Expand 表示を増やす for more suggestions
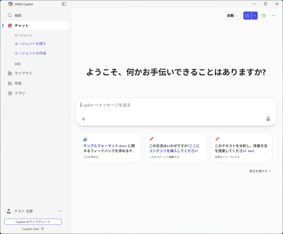This screenshot has width=283, height=234. coord(260,171)
